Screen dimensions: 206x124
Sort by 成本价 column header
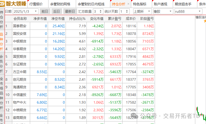coord(131,19)
